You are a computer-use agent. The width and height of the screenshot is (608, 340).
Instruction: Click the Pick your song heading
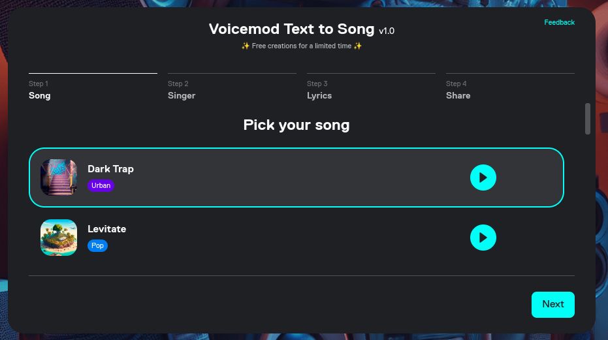(296, 125)
